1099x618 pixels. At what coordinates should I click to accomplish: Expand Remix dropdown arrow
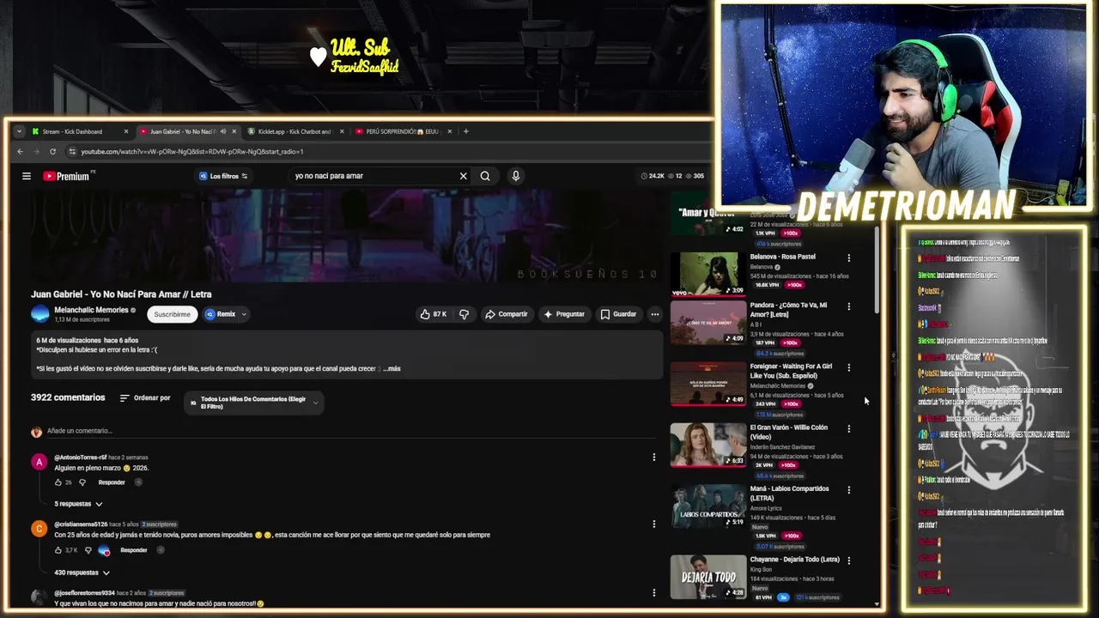244,314
